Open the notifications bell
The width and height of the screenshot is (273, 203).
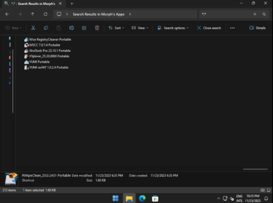pos(266,199)
